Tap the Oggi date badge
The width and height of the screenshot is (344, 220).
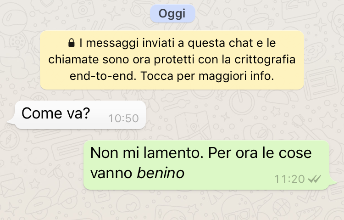[x=172, y=14]
